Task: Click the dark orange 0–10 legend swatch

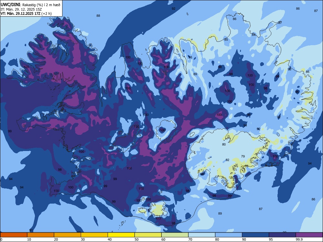Action: (14, 235)
